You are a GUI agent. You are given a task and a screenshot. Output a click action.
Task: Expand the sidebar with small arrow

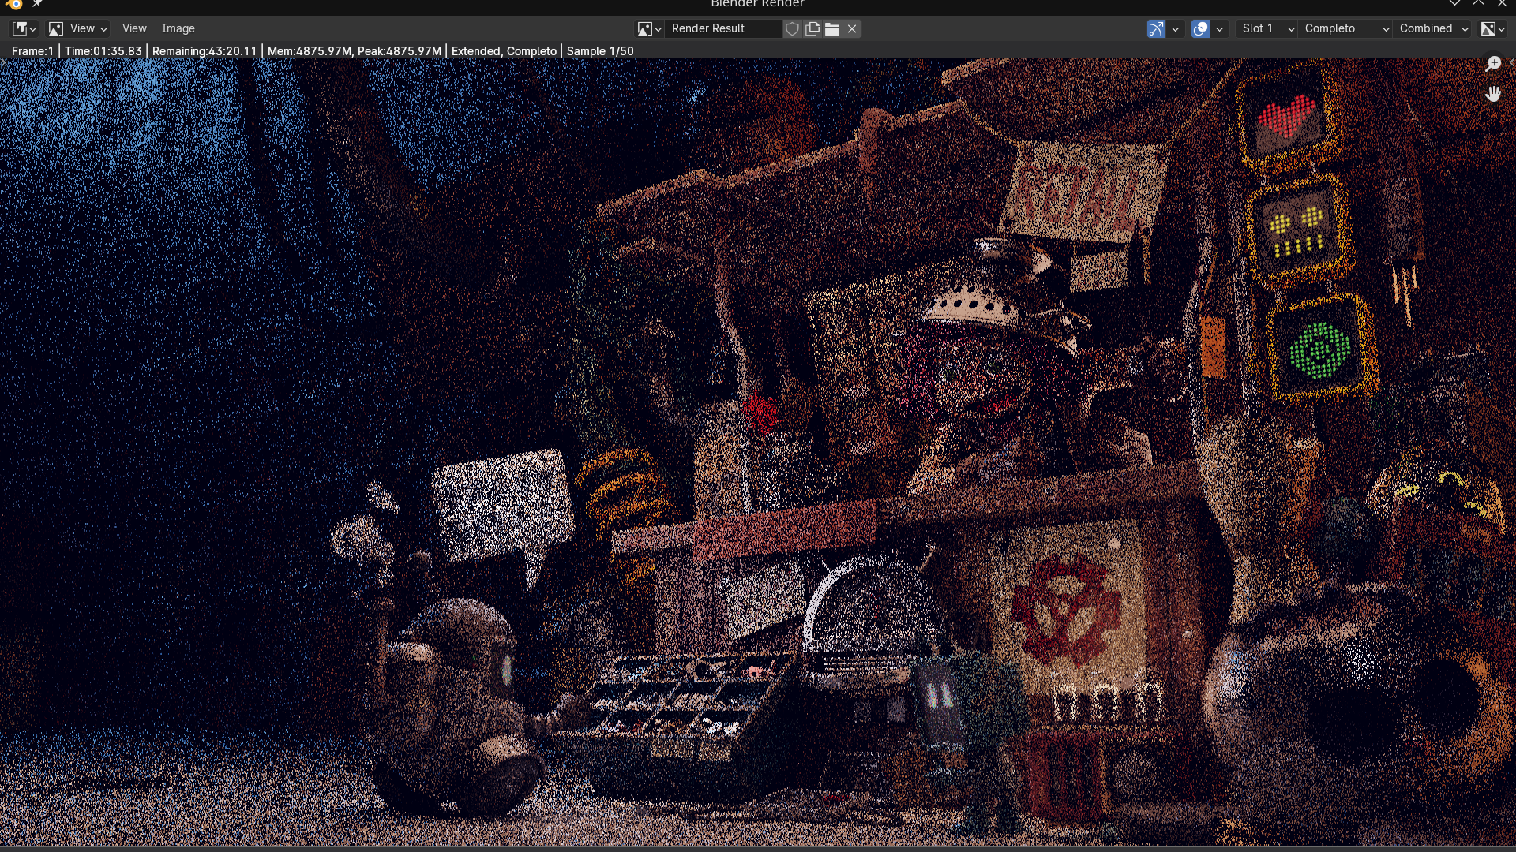[1512, 62]
